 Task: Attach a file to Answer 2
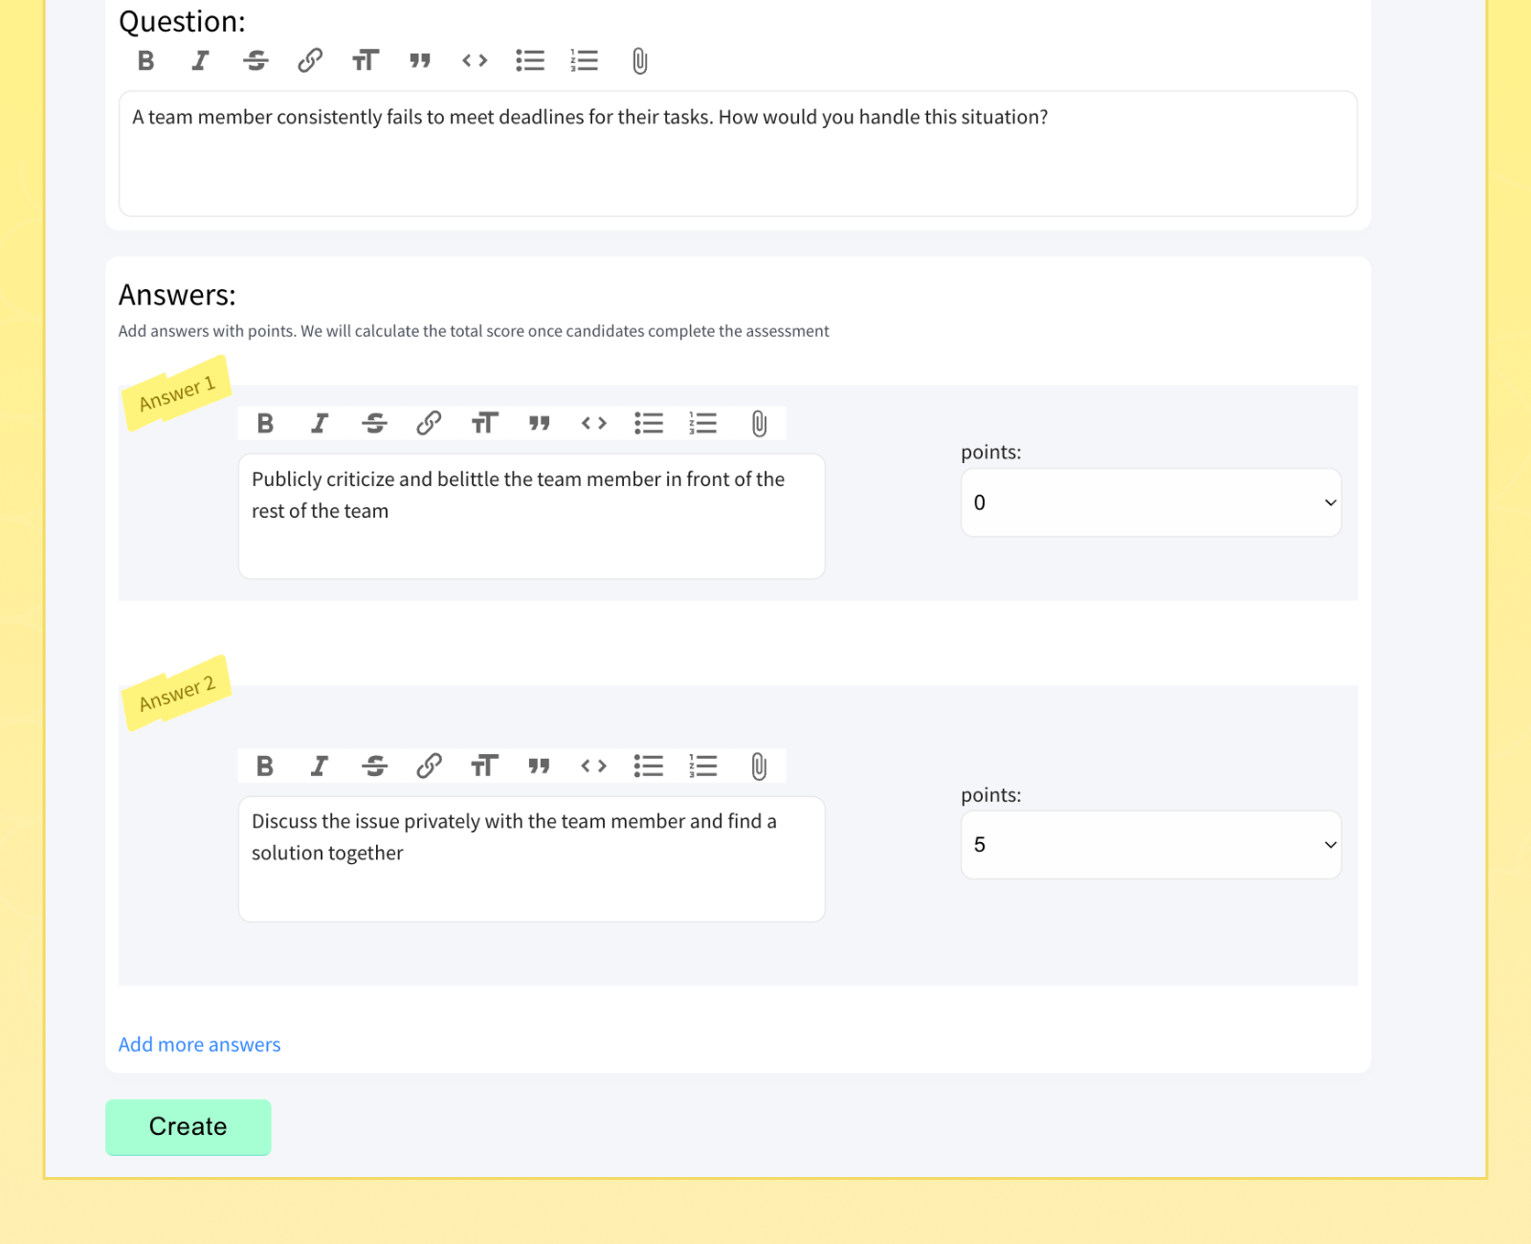point(759,765)
